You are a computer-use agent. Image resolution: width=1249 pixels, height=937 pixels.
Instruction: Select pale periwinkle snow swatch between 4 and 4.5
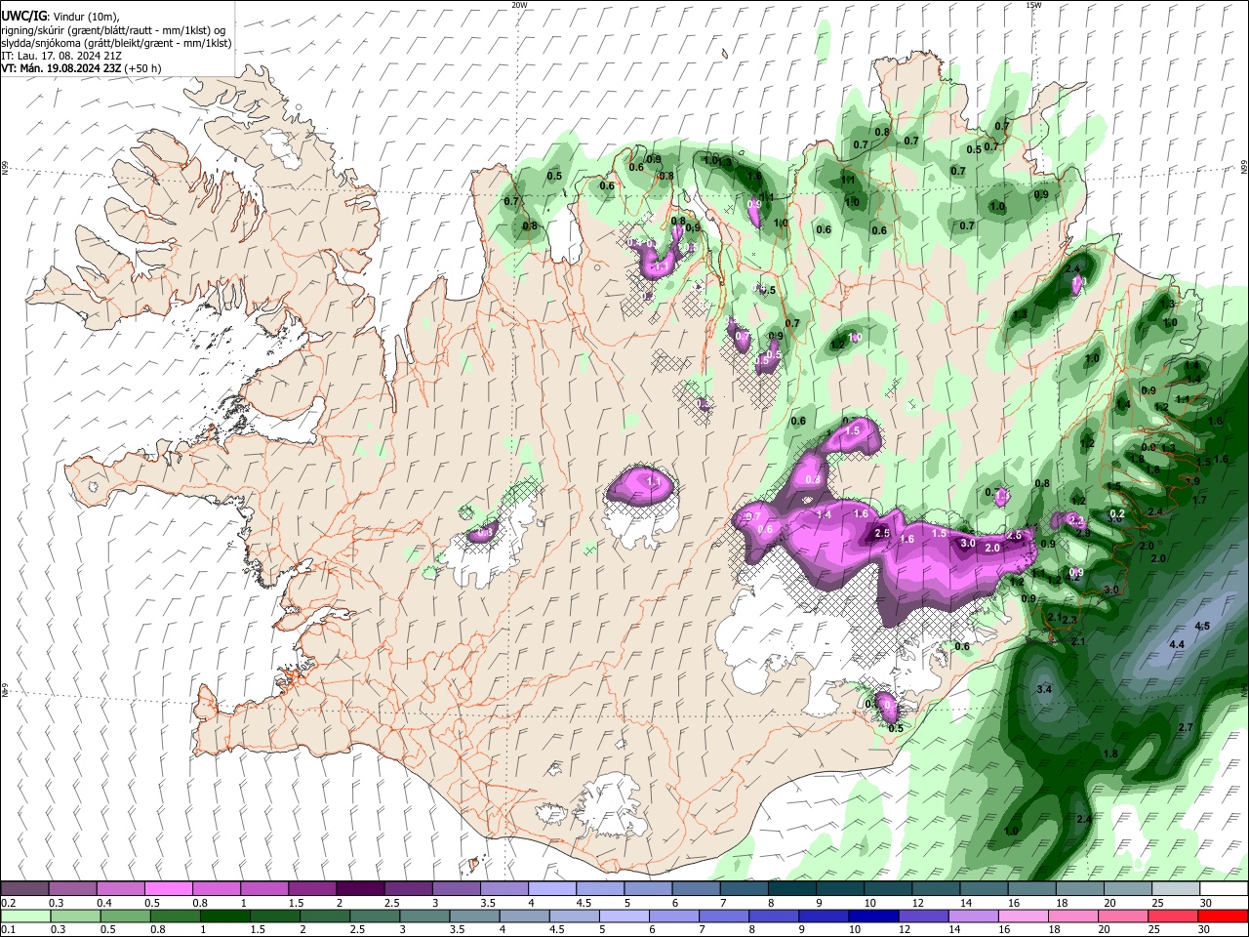pyautogui.click(x=551, y=889)
